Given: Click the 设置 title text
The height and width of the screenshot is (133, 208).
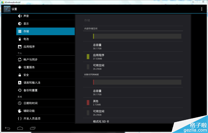Looking at the screenshot, I should 14,9.
